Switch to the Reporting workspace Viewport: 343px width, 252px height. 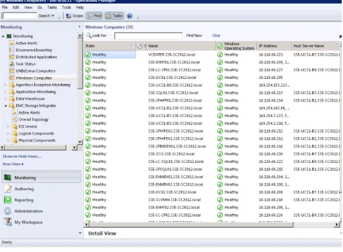click(41, 200)
